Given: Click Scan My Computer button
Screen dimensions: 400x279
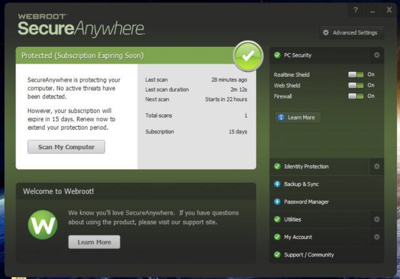Looking at the screenshot, I should pos(66,147).
